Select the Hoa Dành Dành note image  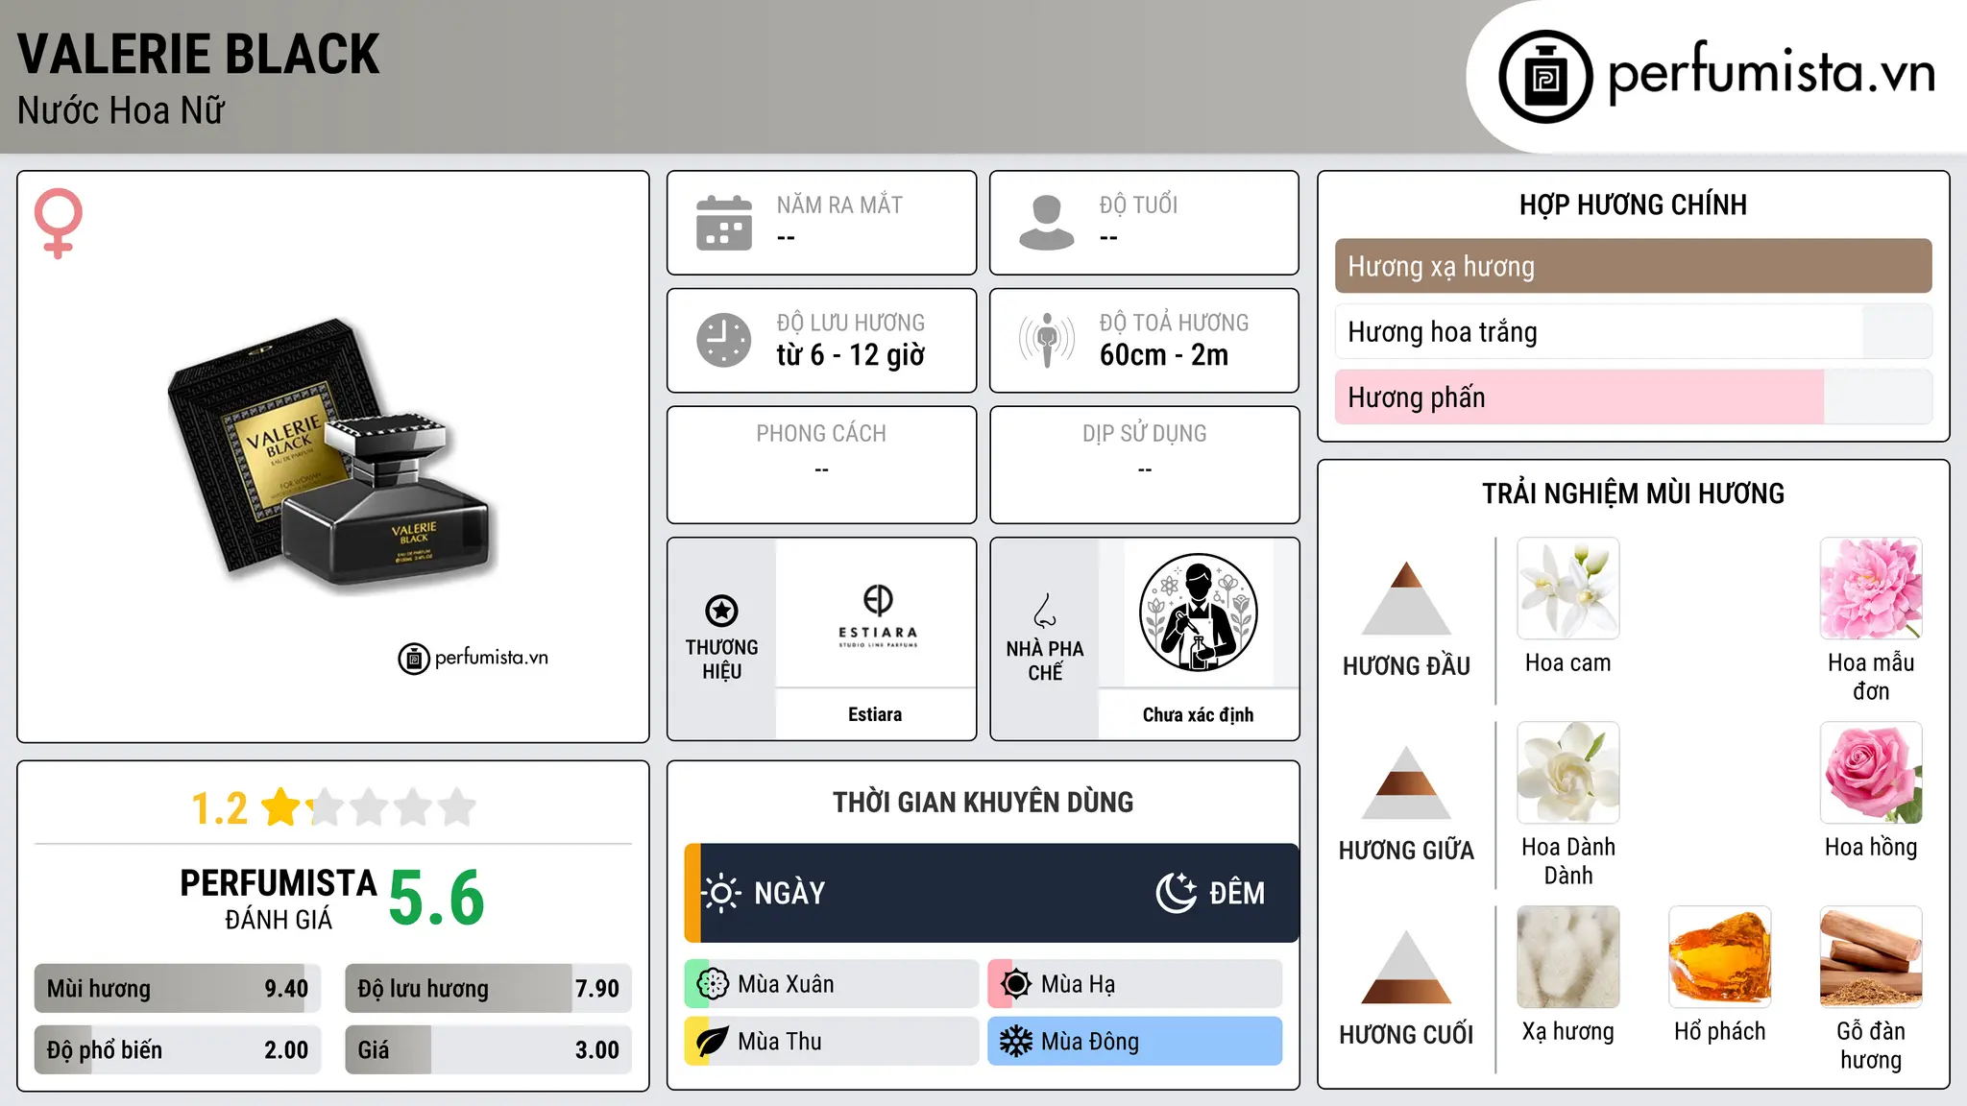tap(1567, 773)
